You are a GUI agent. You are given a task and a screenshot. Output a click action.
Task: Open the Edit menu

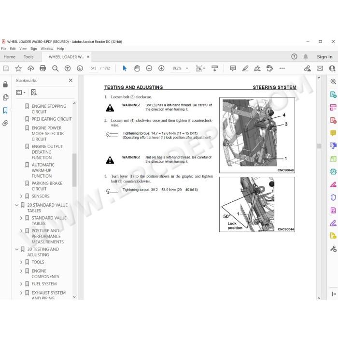click(13, 49)
